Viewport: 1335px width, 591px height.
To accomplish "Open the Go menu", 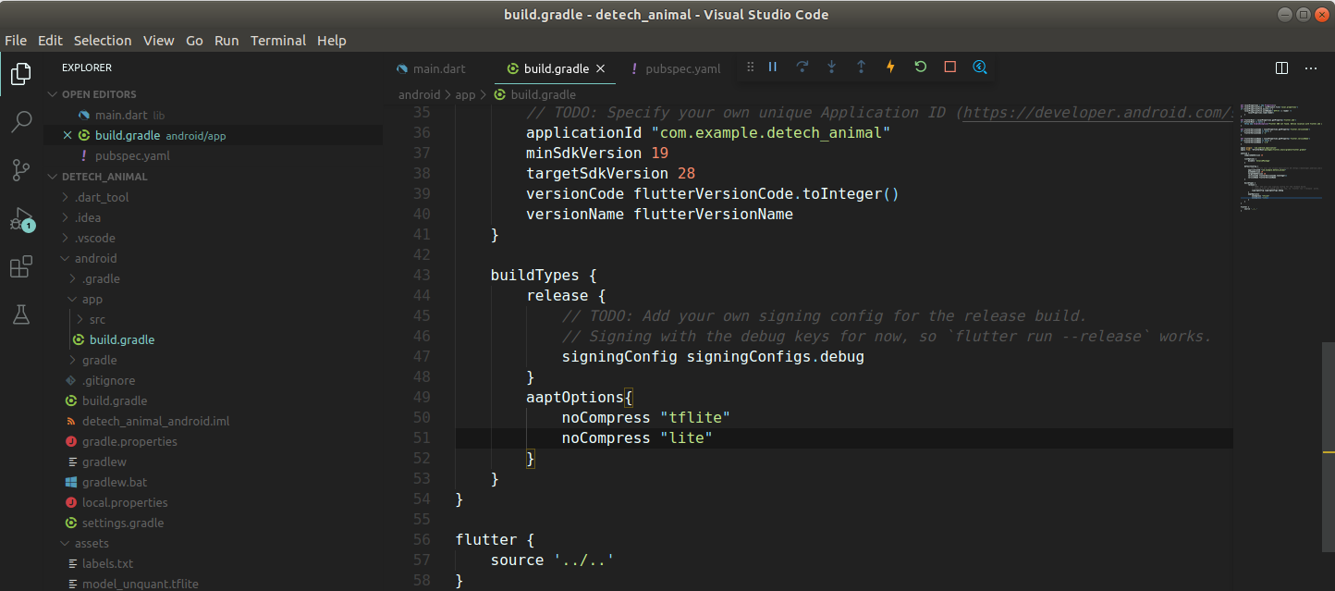I will [x=194, y=41].
